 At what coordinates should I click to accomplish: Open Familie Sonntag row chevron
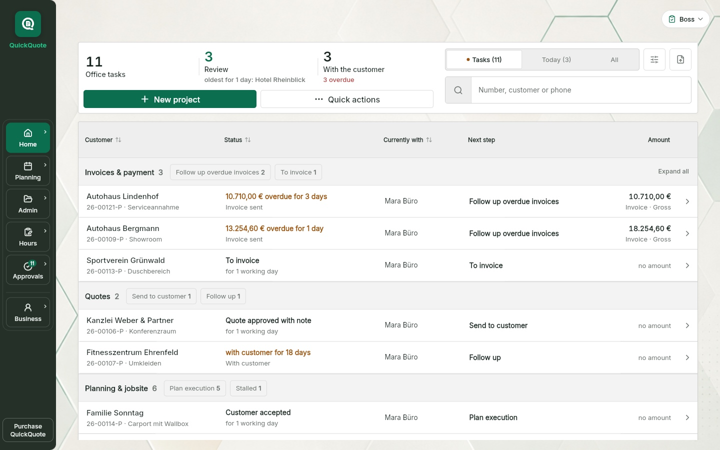687,417
